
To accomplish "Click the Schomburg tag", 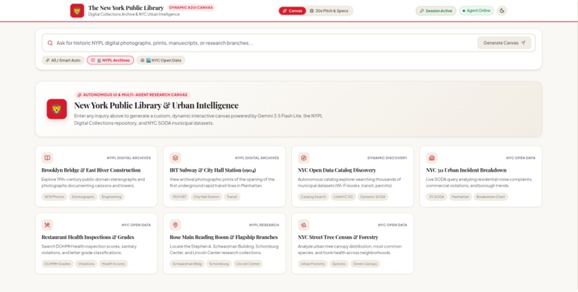I will tap(219, 263).
